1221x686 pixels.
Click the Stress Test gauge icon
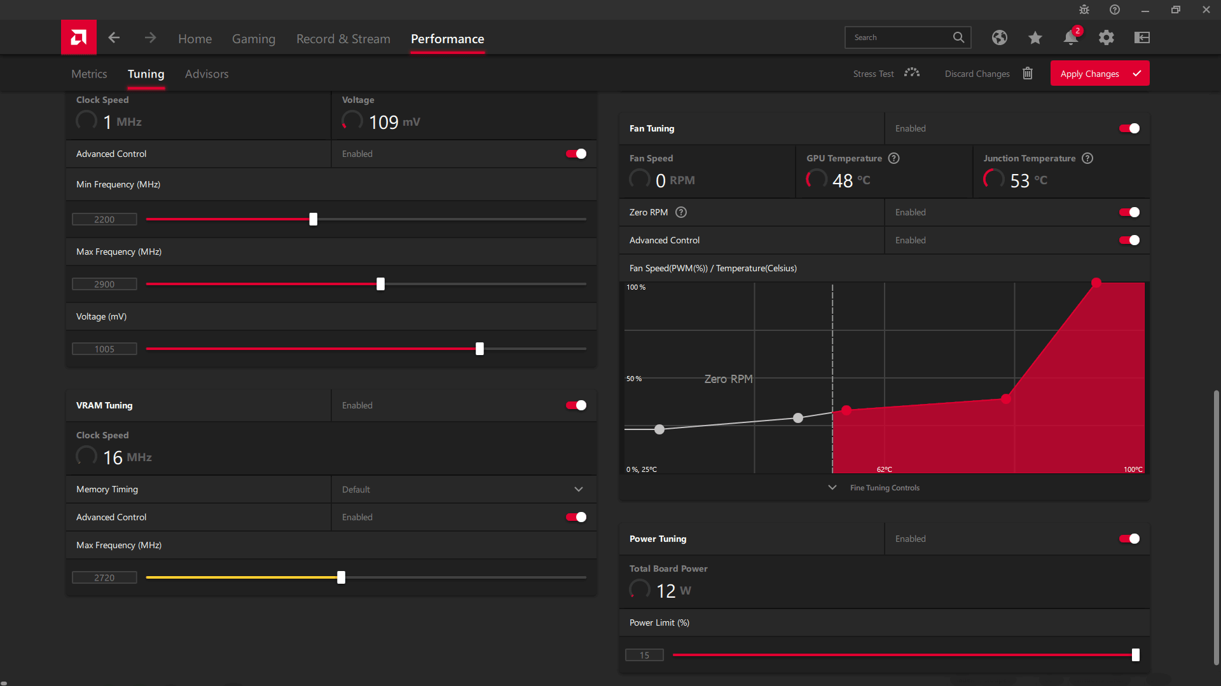pyautogui.click(x=912, y=73)
